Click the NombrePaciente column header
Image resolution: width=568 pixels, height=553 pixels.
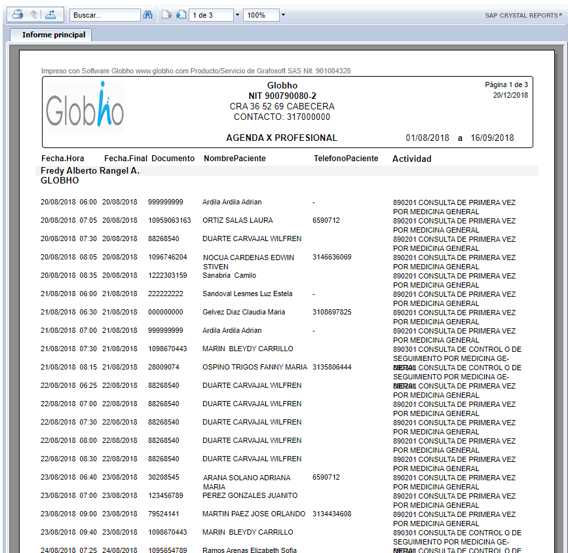click(x=235, y=159)
